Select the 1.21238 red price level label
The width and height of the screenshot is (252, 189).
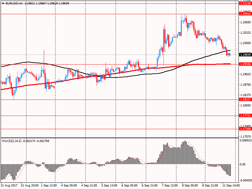coord(245,3)
